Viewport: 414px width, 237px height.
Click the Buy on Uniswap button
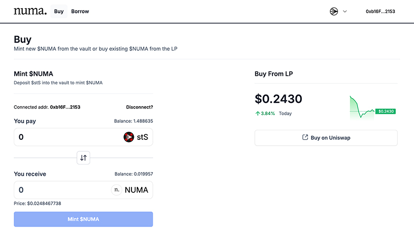point(326,138)
